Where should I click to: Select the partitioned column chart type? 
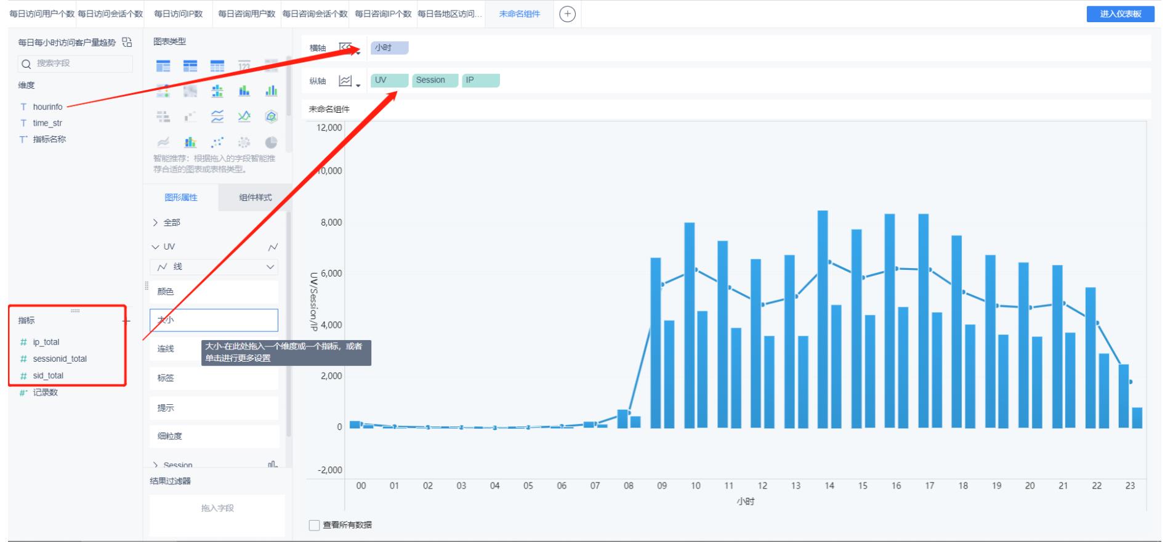pos(217,91)
